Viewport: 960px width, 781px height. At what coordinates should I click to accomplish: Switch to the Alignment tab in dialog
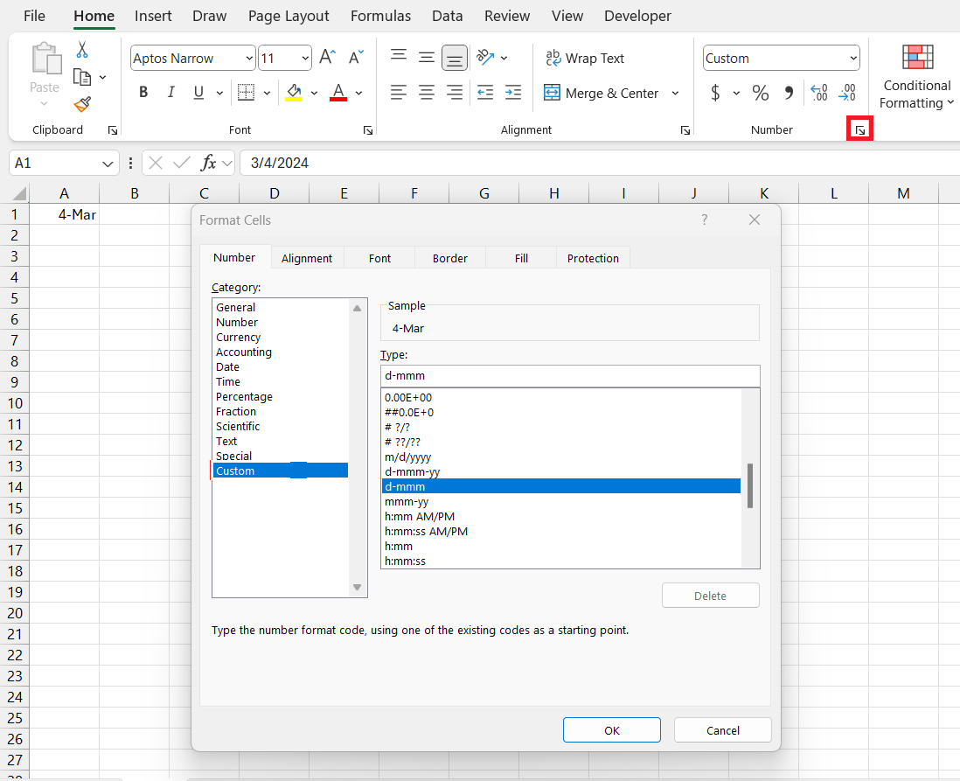click(x=307, y=259)
